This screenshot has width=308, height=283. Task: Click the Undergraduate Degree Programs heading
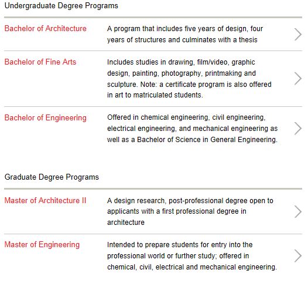tap(61, 6)
